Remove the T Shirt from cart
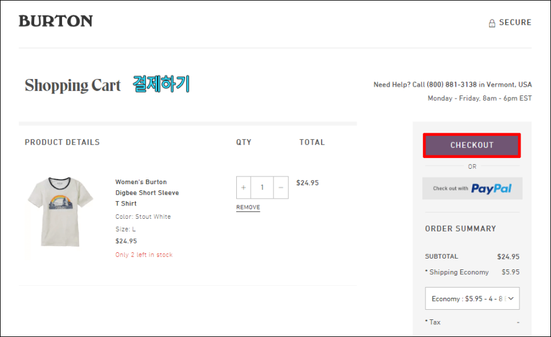The image size is (551, 337). [248, 207]
